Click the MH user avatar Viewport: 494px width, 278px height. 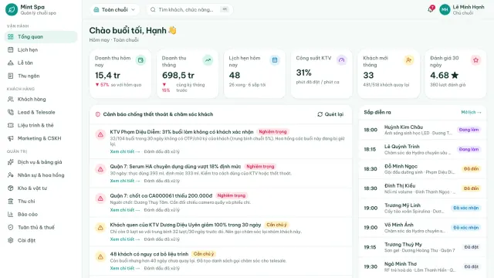pyautogui.click(x=445, y=9)
